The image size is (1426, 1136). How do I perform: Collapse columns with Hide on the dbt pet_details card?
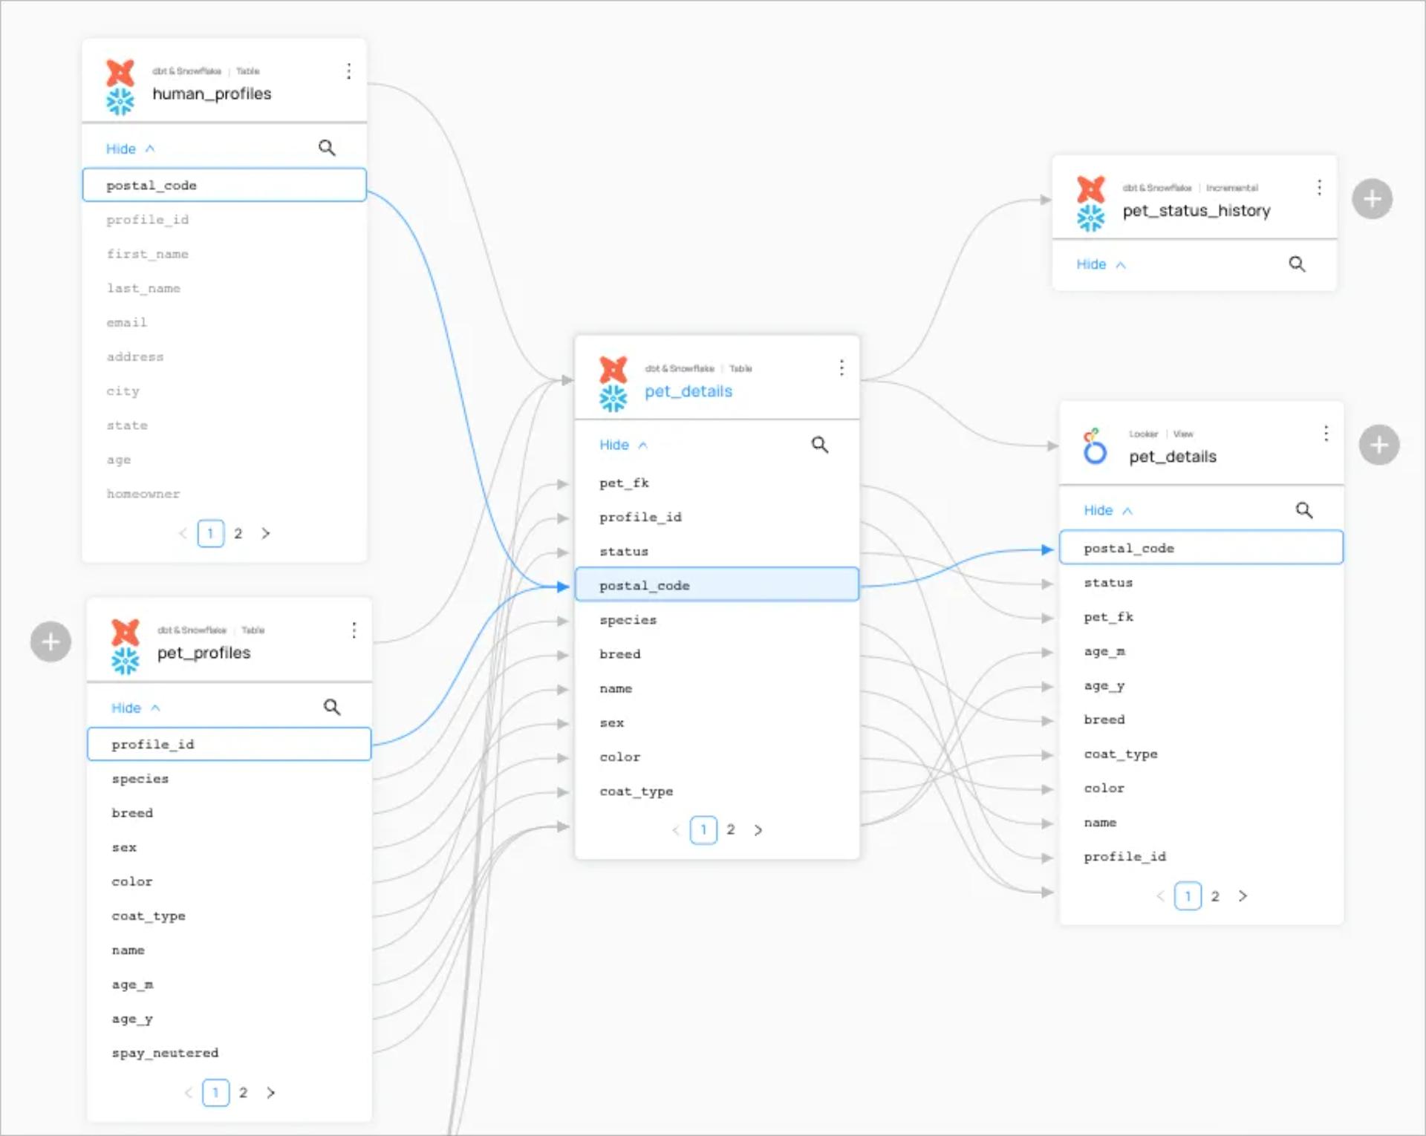pos(623,445)
